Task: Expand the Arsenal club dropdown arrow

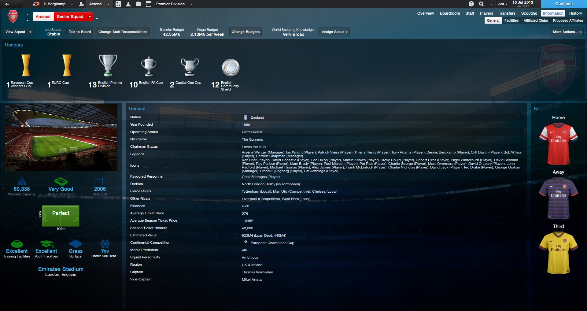Action: tap(109, 4)
